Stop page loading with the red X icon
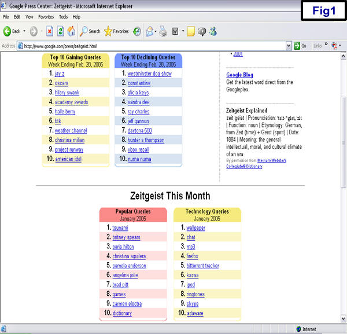The height and width of the screenshot is (334, 347). pyautogui.click(x=50, y=31)
